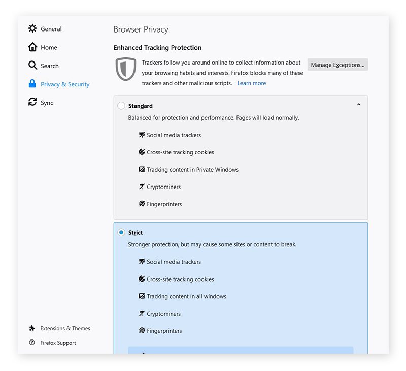Click the Social media trackers icon under Standard

(142, 135)
